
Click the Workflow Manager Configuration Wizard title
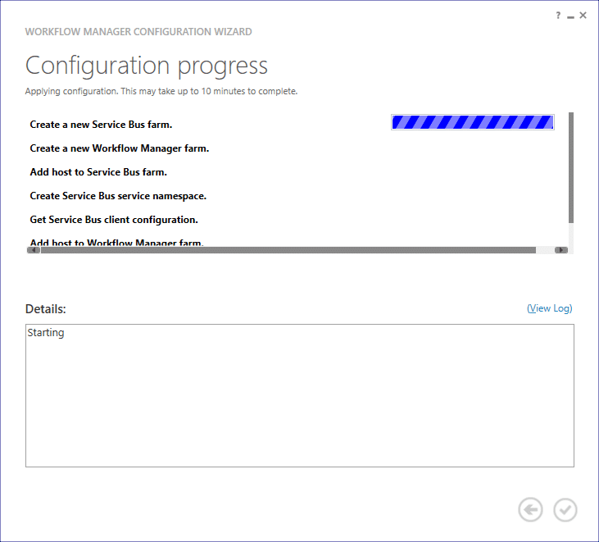coord(138,32)
